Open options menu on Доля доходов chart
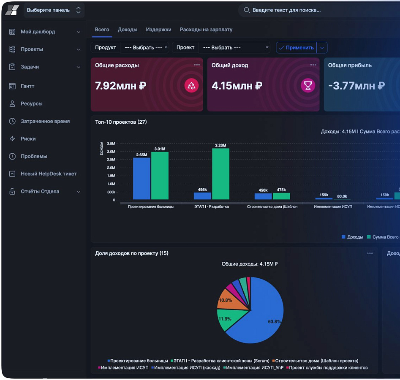 click(370, 253)
